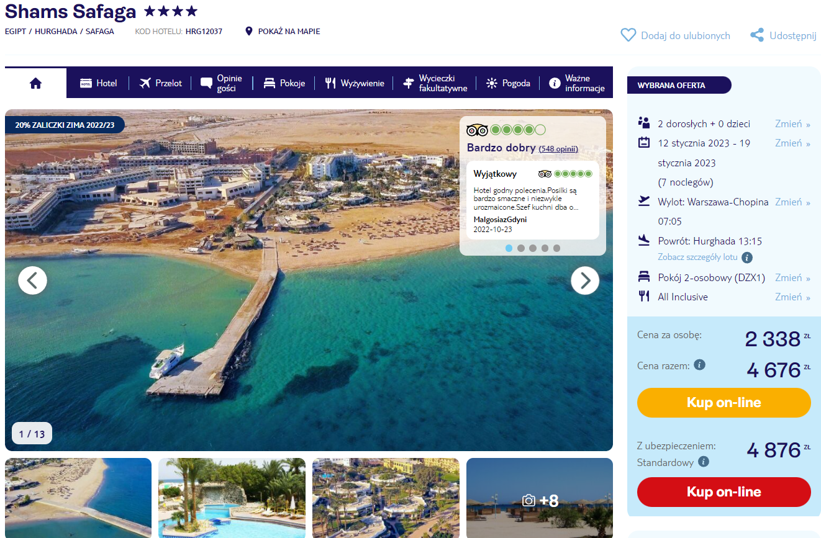Click info icon next to Zobacz szczegóły lotu
This screenshot has width=821, height=538.
pyautogui.click(x=747, y=258)
